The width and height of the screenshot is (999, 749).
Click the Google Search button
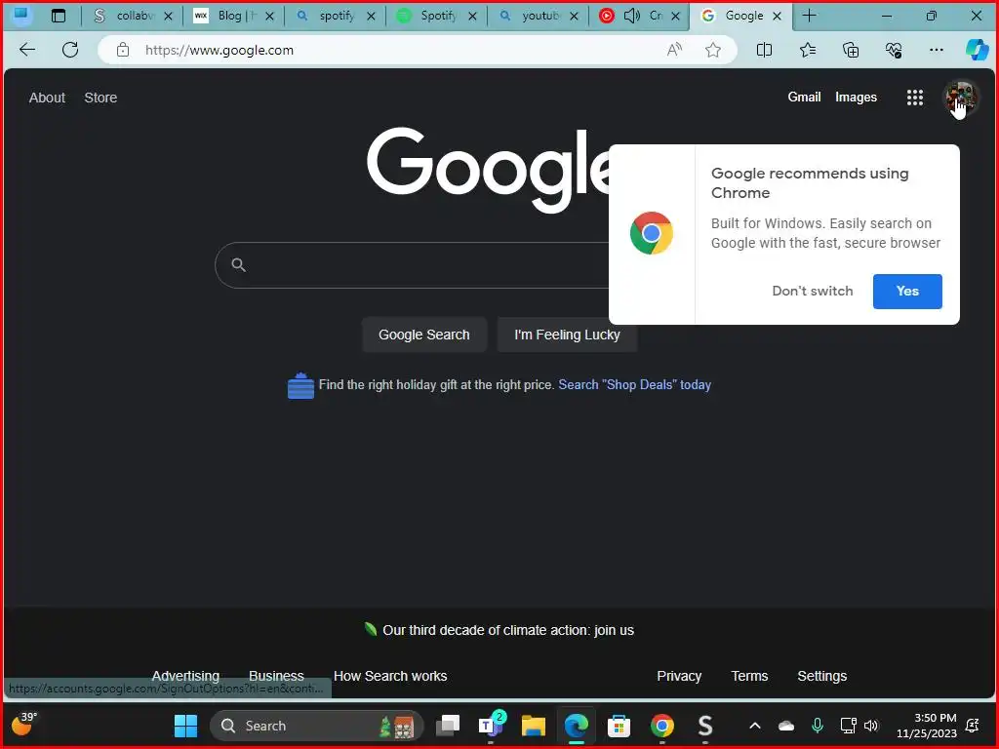423,335
